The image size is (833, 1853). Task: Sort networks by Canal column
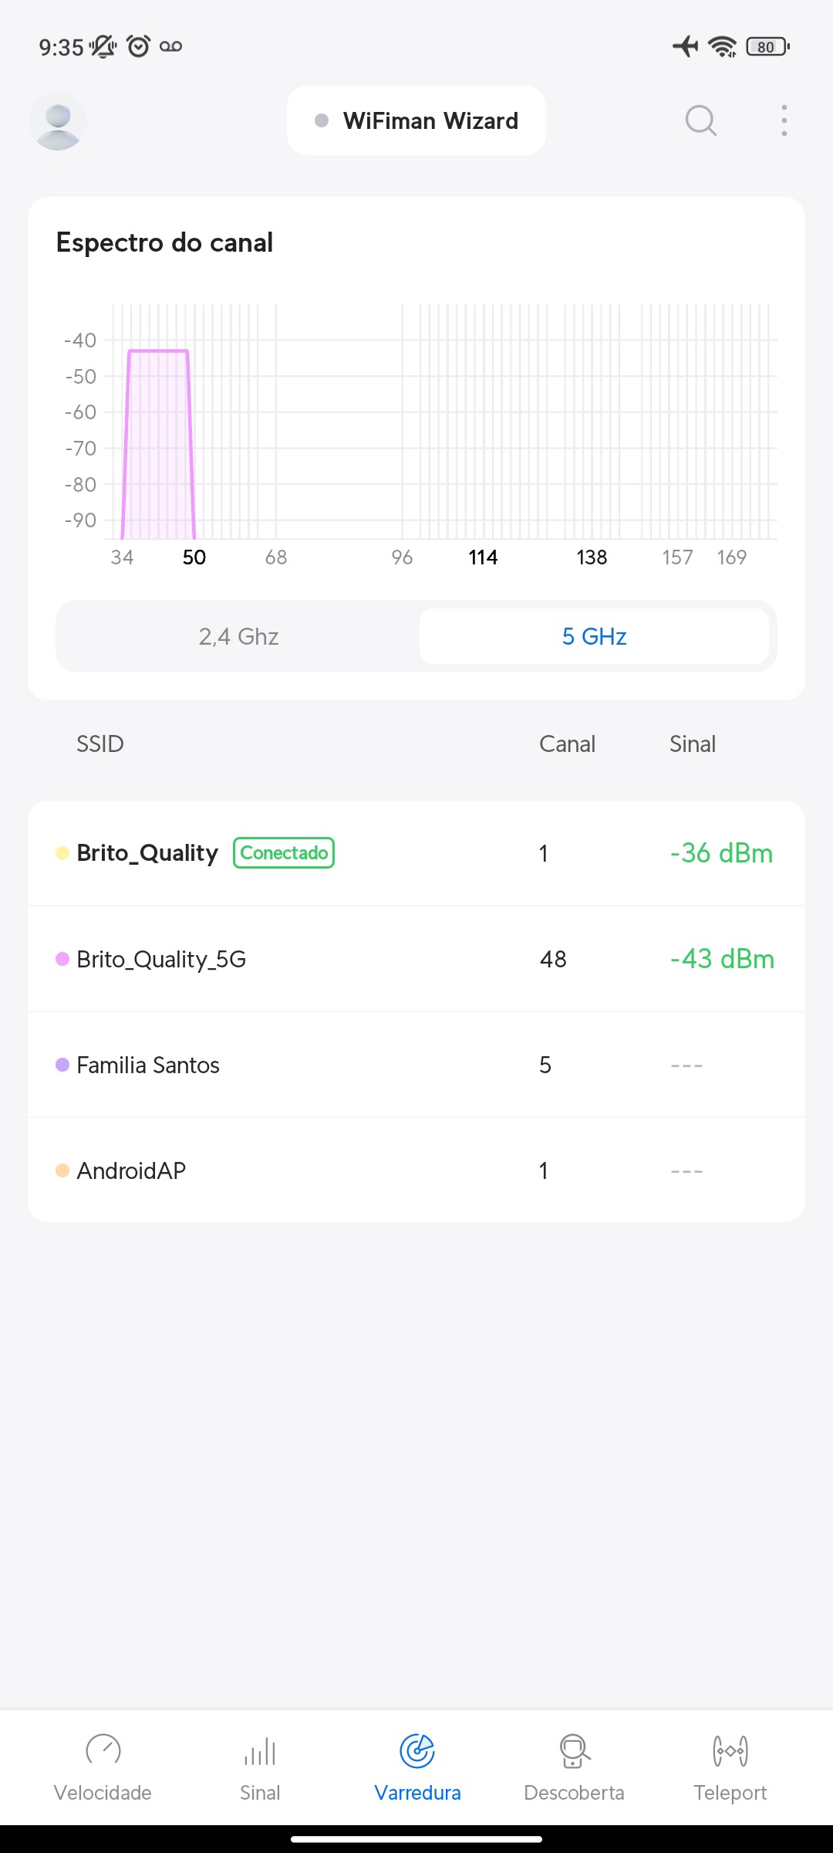click(x=567, y=744)
